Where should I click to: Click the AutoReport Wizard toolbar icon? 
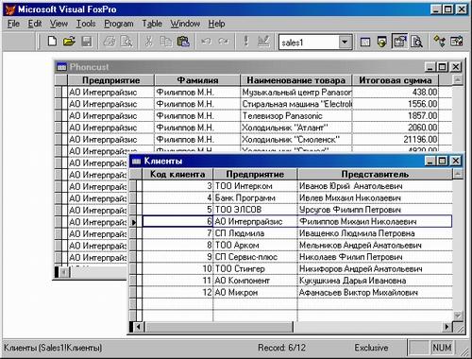point(457,42)
